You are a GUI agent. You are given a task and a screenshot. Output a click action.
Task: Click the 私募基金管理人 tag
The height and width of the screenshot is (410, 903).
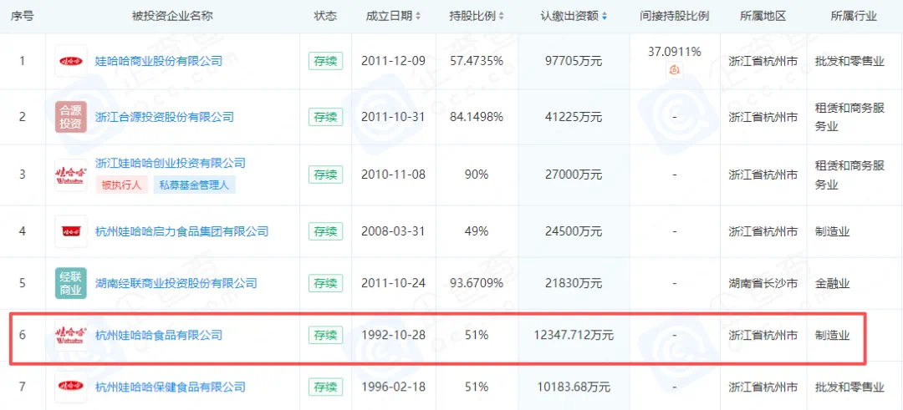[194, 185]
